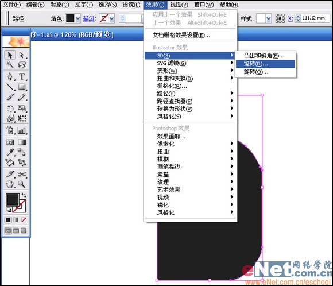Image resolution: width=333 pixels, height=286 pixels.
Task: Click the 描边 stroke link label
Action: (x=90, y=19)
